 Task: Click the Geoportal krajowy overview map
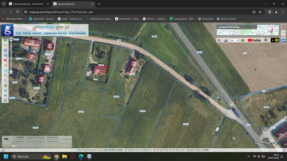tap(248, 30)
